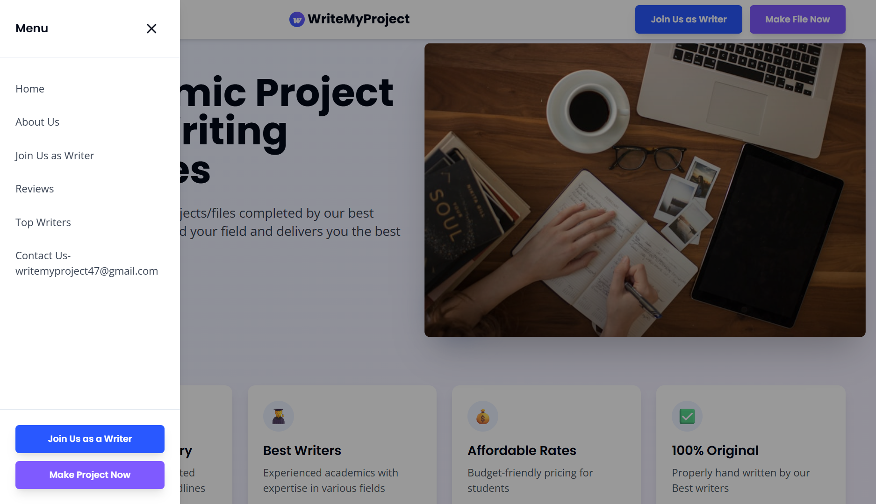Screen dimensions: 876x504
Task: Click the money bag icon above Affordable Rates
Action: (483, 416)
